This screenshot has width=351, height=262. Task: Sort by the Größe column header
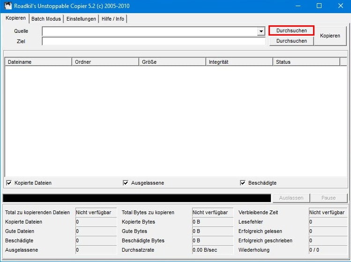(x=172, y=62)
